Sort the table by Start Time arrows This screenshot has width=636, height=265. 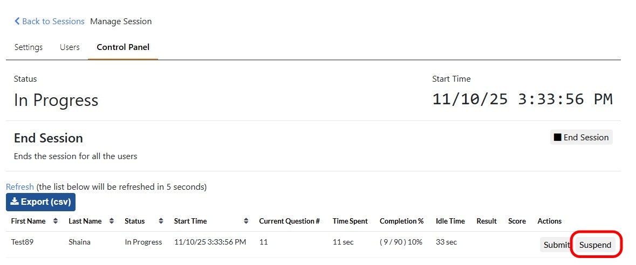click(x=246, y=221)
